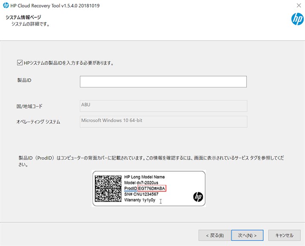The width and height of the screenshot is (305, 246).
Task: Click the 'Warranty 1y1y0y' text
Action: point(139,200)
